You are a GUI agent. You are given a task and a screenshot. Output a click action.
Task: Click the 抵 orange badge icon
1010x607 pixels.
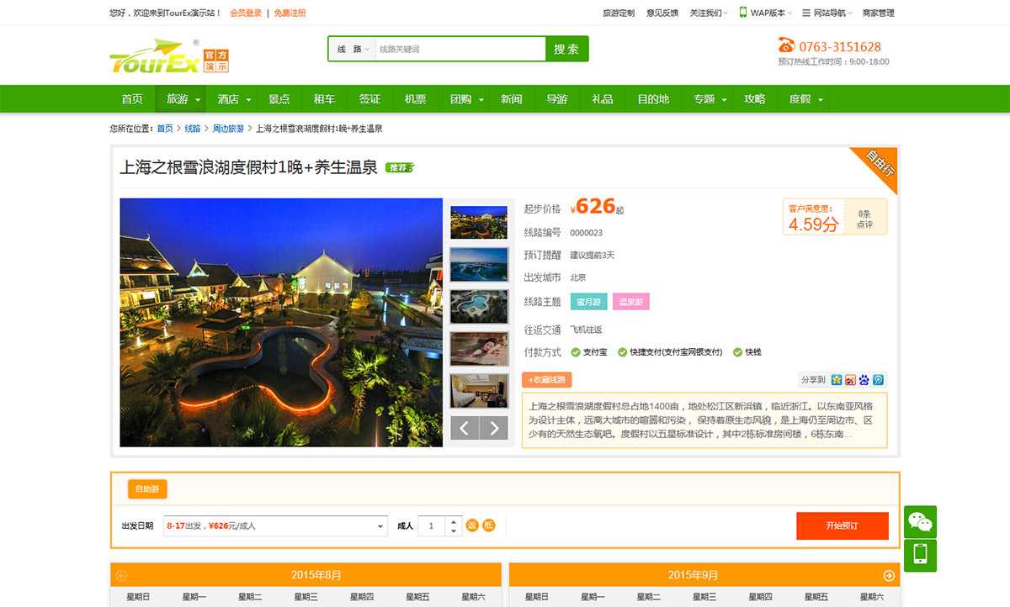(489, 525)
